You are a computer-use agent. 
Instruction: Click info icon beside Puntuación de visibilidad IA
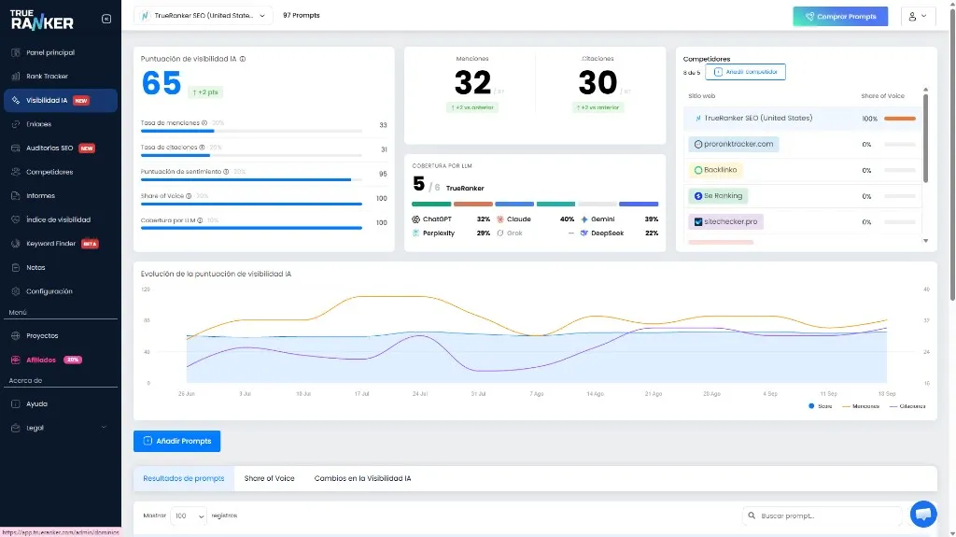click(243, 59)
